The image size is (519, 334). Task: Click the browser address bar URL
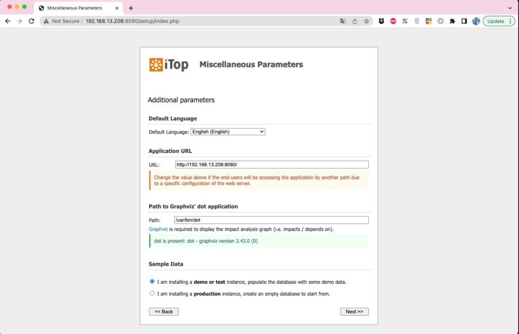[132, 21]
